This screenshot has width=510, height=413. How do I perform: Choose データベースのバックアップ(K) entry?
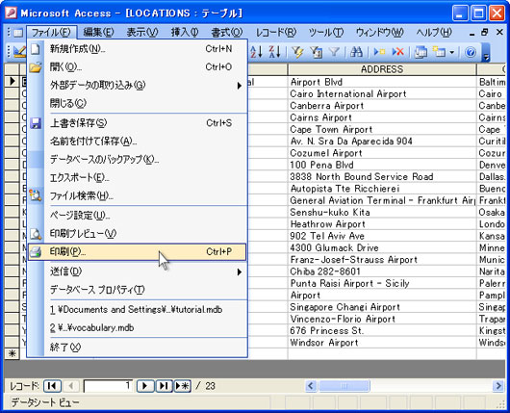pos(137,160)
